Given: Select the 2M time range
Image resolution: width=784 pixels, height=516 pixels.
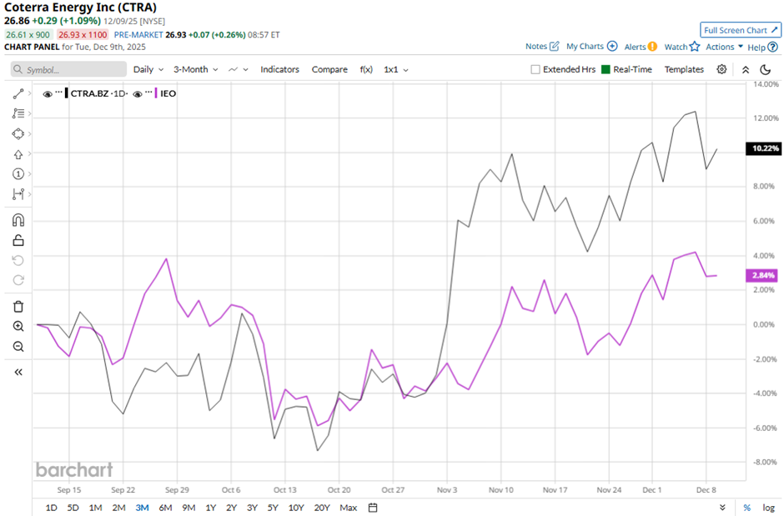Looking at the screenshot, I should (118, 508).
